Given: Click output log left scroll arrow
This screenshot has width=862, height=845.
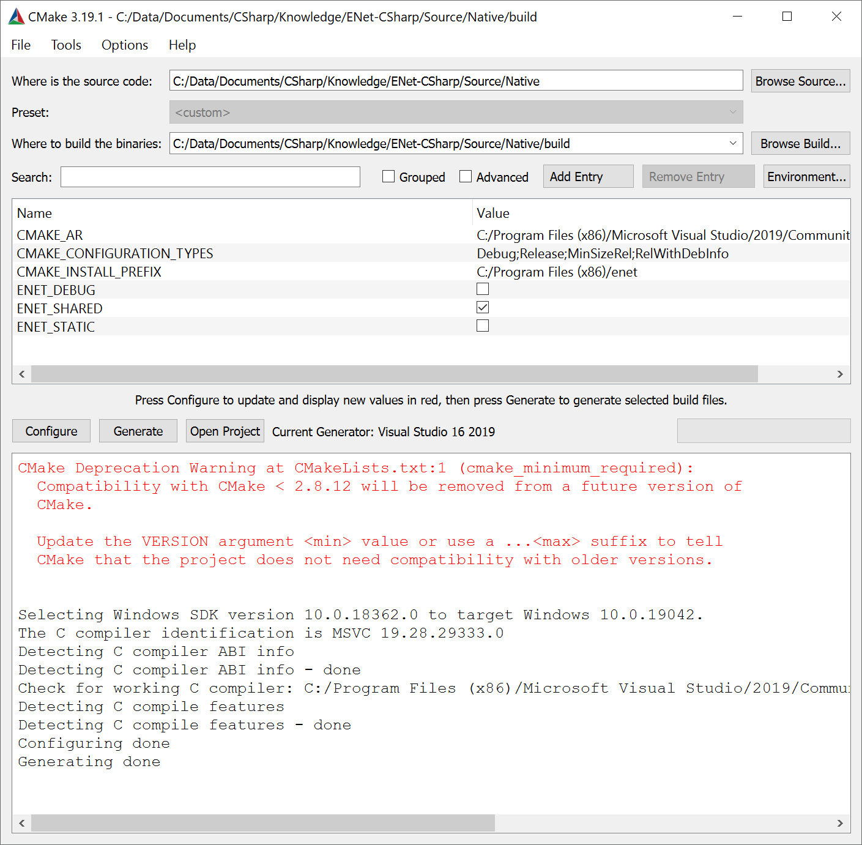Looking at the screenshot, I should pyautogui.click(x=22, y=823).
